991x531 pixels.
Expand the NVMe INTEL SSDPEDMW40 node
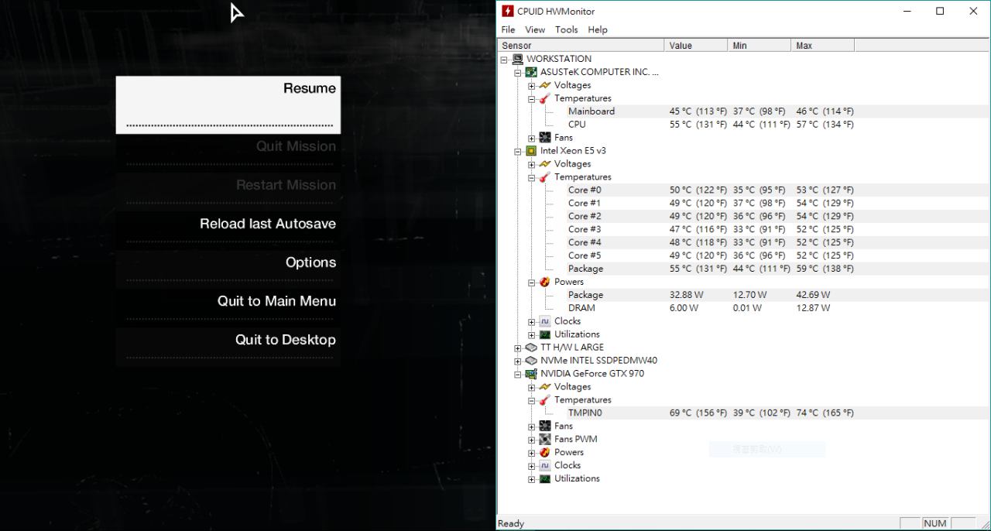[519, 361]
